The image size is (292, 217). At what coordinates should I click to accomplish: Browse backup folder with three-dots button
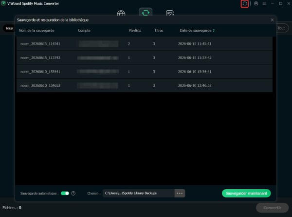click(180, 193)
